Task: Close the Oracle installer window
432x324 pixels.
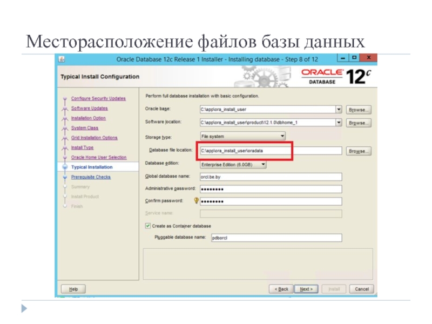Action: point(369,58)
